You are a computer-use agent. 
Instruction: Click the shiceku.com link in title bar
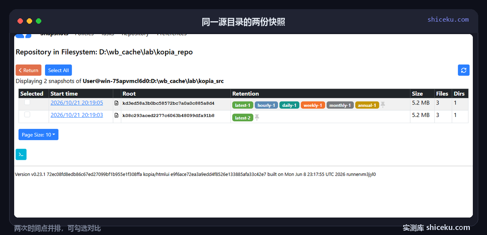448,20
